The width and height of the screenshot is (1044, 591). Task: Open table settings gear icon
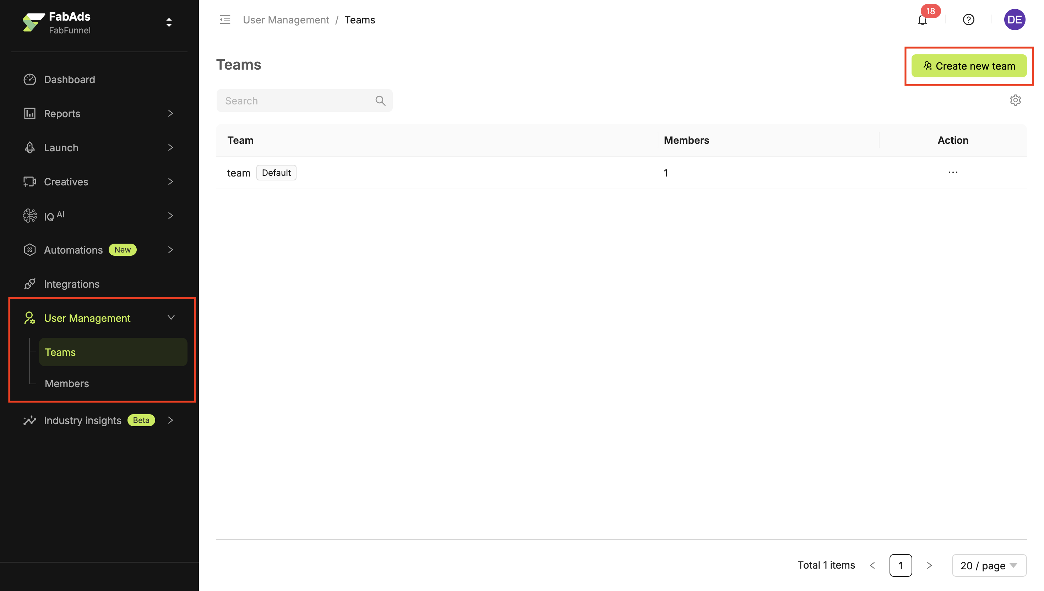[x=1015, y=100]
